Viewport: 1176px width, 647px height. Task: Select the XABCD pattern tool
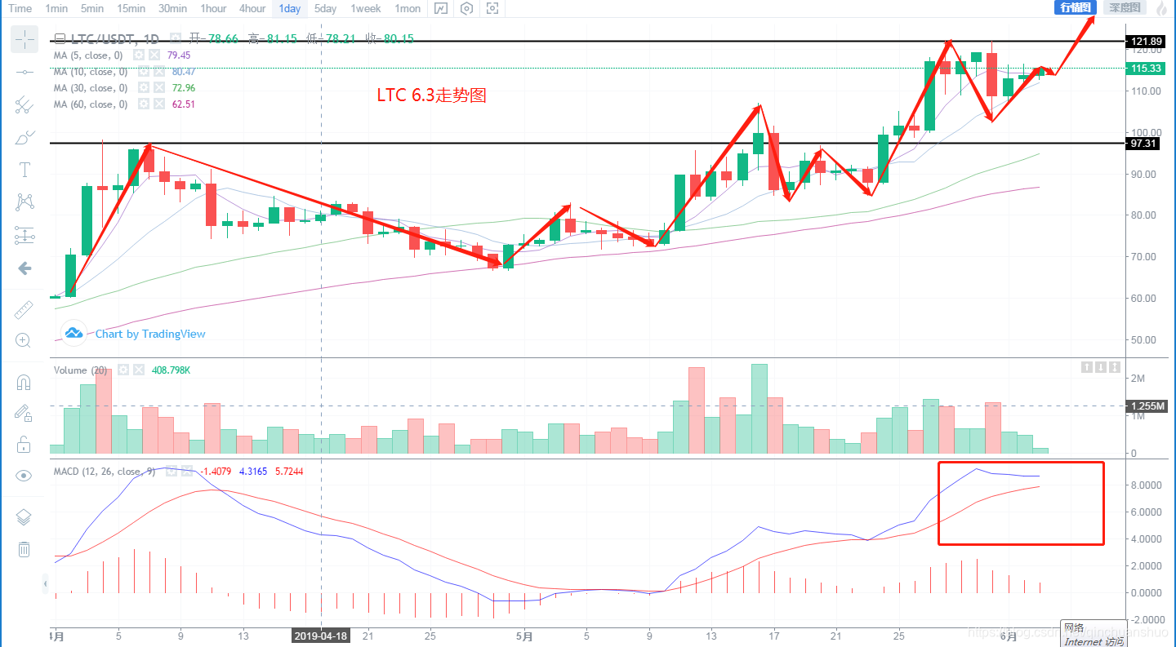(24, 202)
